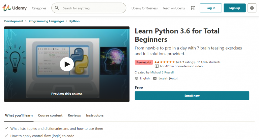Screen dimensions: 259x139
Task: Go to the Python breadcrumb
Action: (x=75, y=21)
